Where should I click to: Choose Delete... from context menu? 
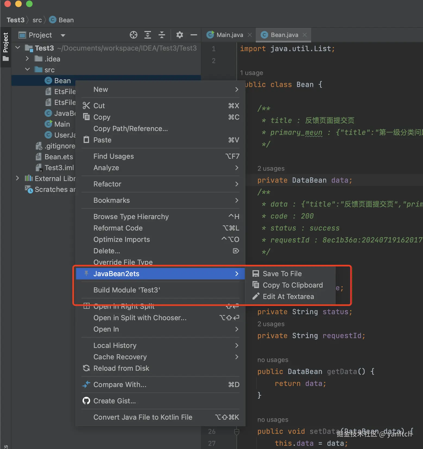pyautogui.click(x=160, y=251)
